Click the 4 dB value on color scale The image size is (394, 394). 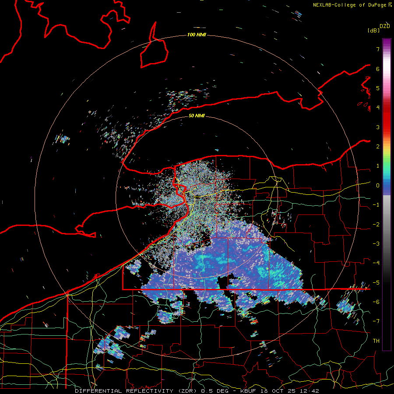tap(378, 108)
